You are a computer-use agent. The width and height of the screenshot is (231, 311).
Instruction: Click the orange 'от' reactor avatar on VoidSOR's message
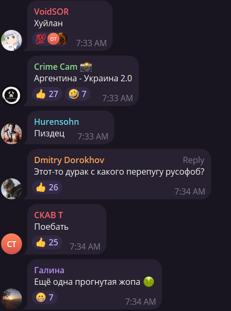53,39
